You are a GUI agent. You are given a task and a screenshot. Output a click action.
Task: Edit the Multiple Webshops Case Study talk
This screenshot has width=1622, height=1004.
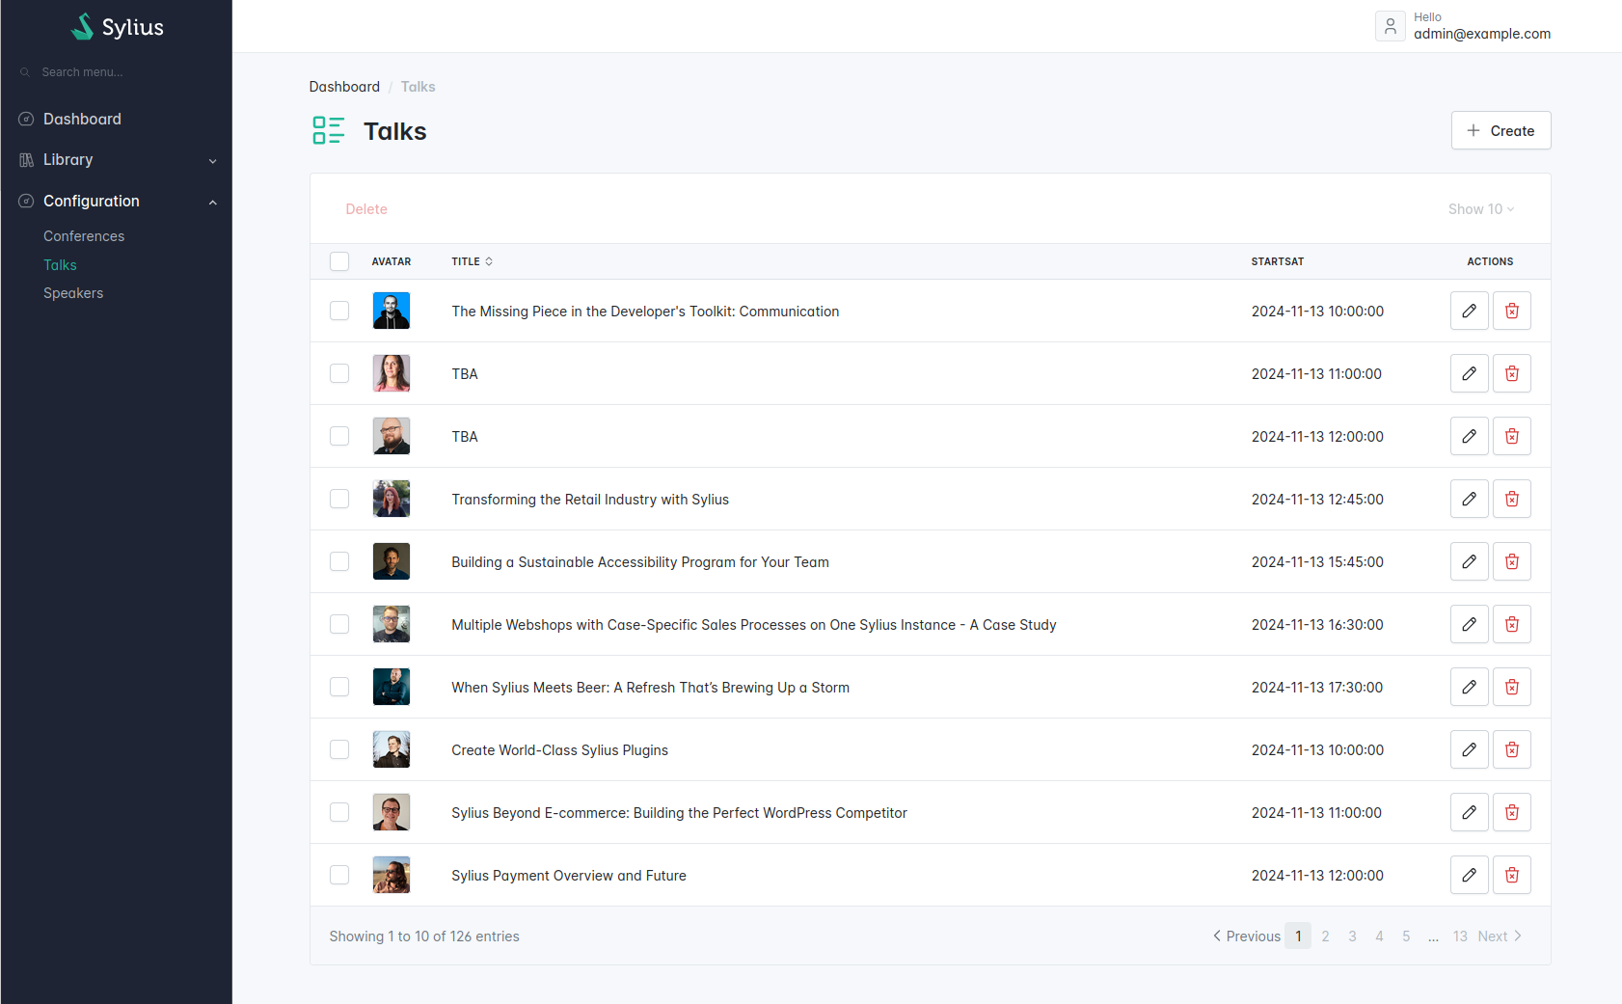(x=1469, y=624)
